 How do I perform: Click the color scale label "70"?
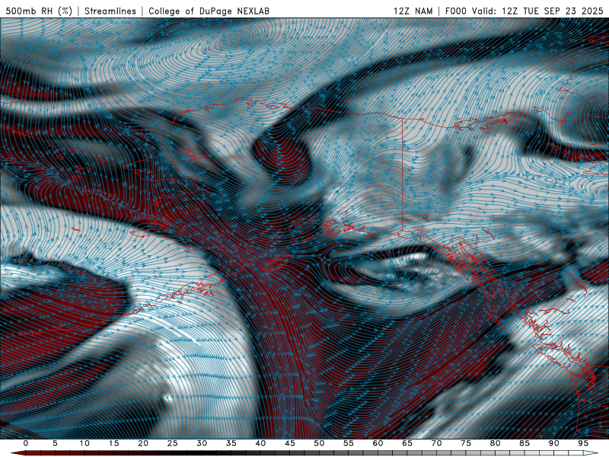click(x=436, y=443)
